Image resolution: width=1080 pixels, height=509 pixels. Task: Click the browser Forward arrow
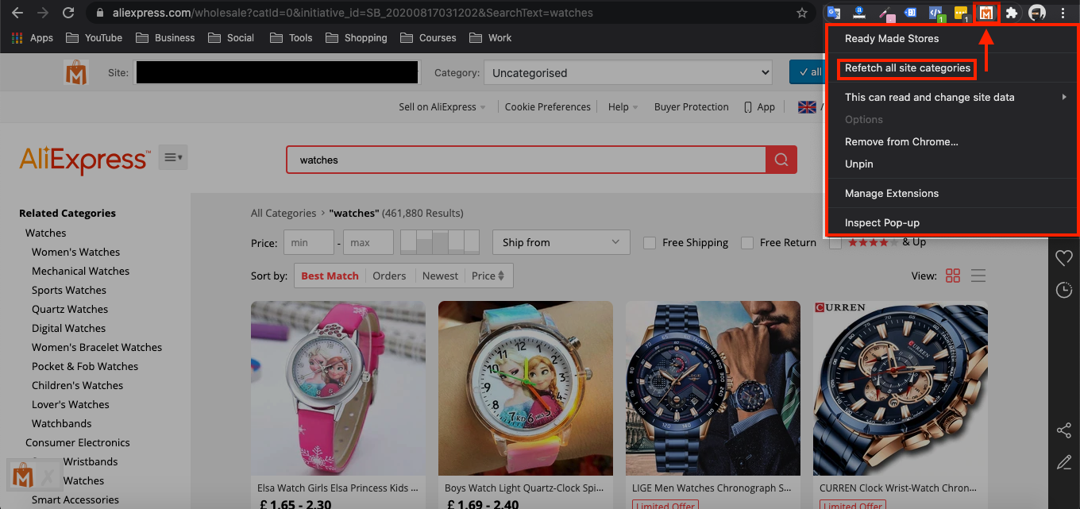[43, 13]
